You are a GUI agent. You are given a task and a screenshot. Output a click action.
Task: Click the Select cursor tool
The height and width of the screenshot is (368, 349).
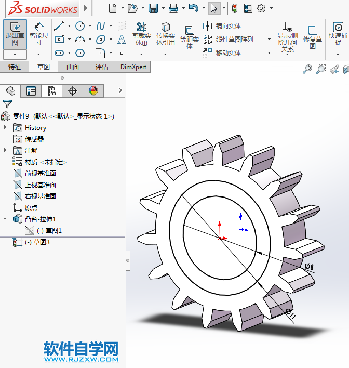[x=214, y=8]
